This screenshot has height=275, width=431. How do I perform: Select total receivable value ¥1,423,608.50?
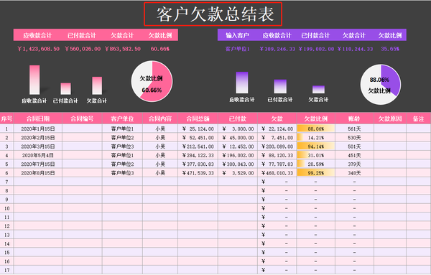(x=38, y=49)
